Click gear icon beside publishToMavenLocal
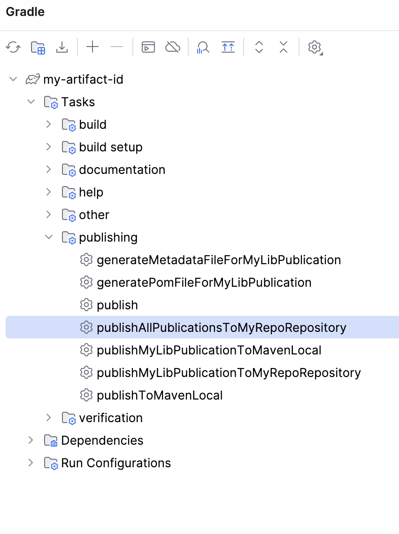Image resolution: width=399 pixels, height=534 pixels. click(86, 395)
